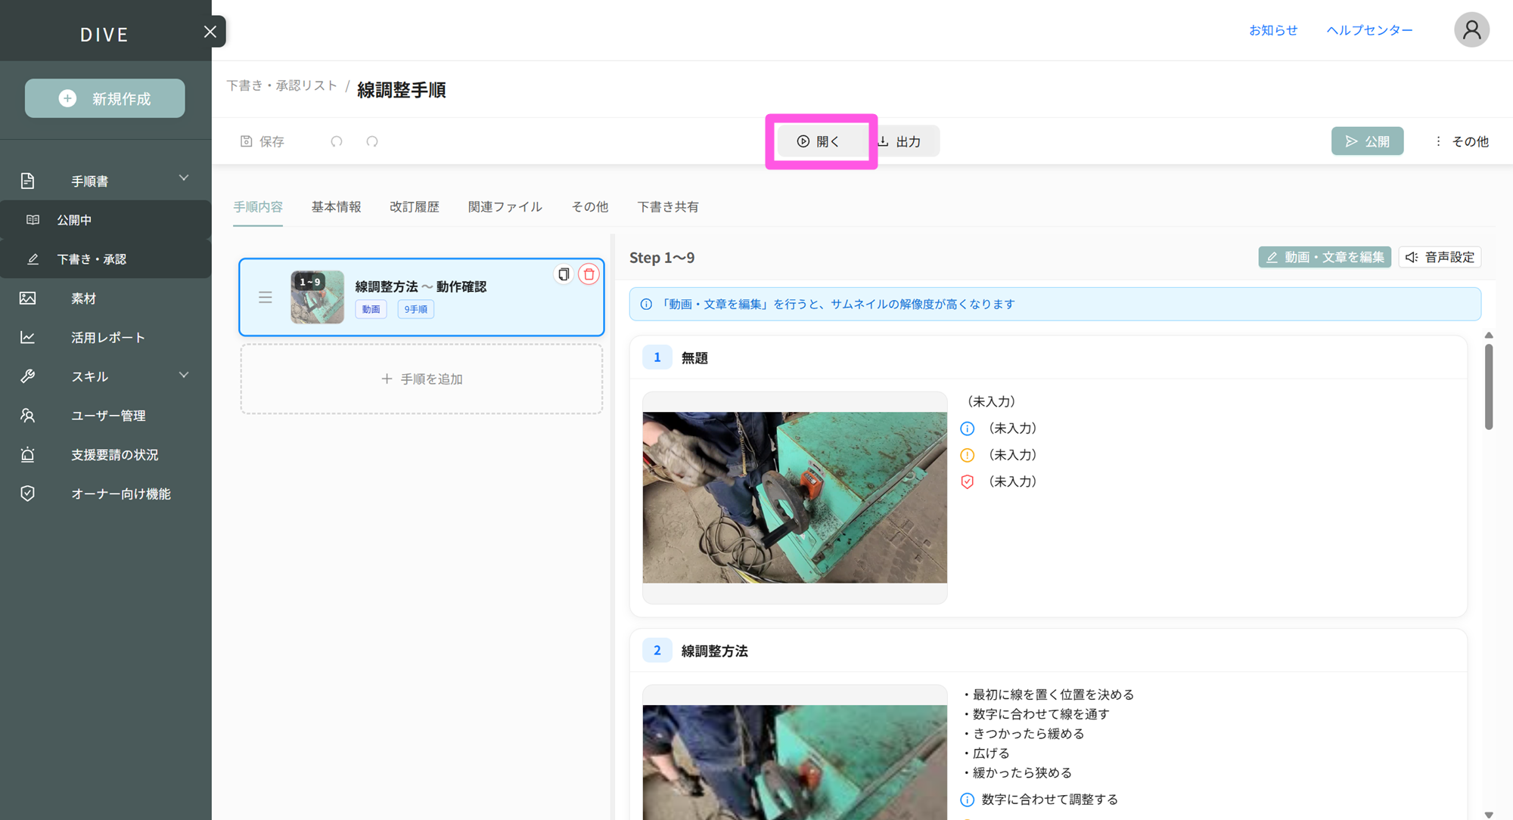
Task: Click the オーナー向け機能 shield icon
Action: (x=28, y=494)
